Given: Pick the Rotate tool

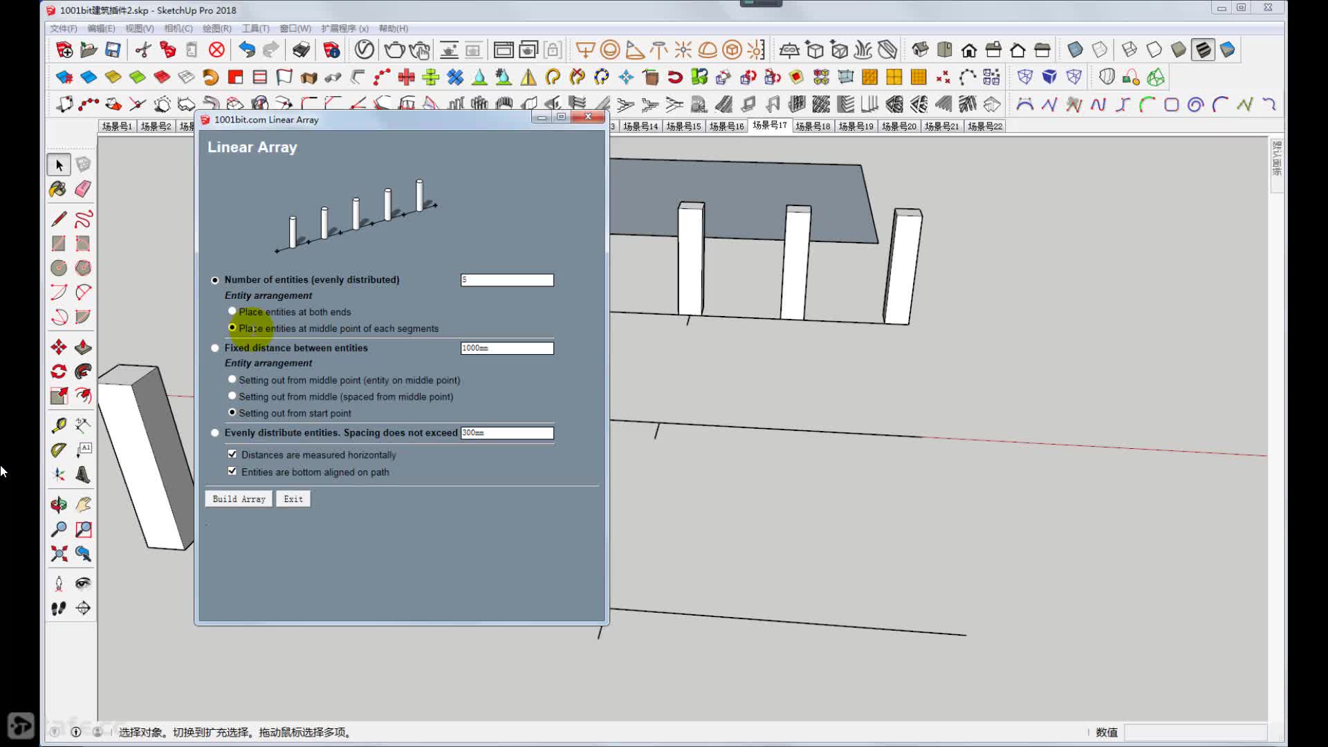Looking at the screenshot, I should (59, 371).
